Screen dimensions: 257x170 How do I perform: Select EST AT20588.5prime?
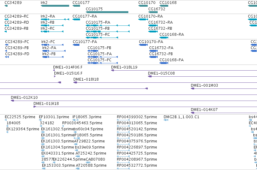click(78, 169)
